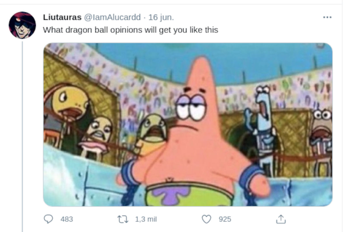Click the Liutauras display name
The height and width of the screenshot is (232, 346).
(x=62, y=17)
